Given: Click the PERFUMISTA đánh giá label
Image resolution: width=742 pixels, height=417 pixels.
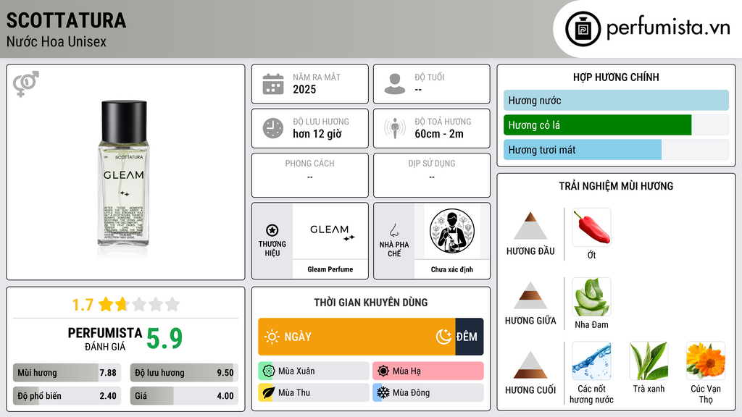Looking at the screenshot, I should (105, 339).
